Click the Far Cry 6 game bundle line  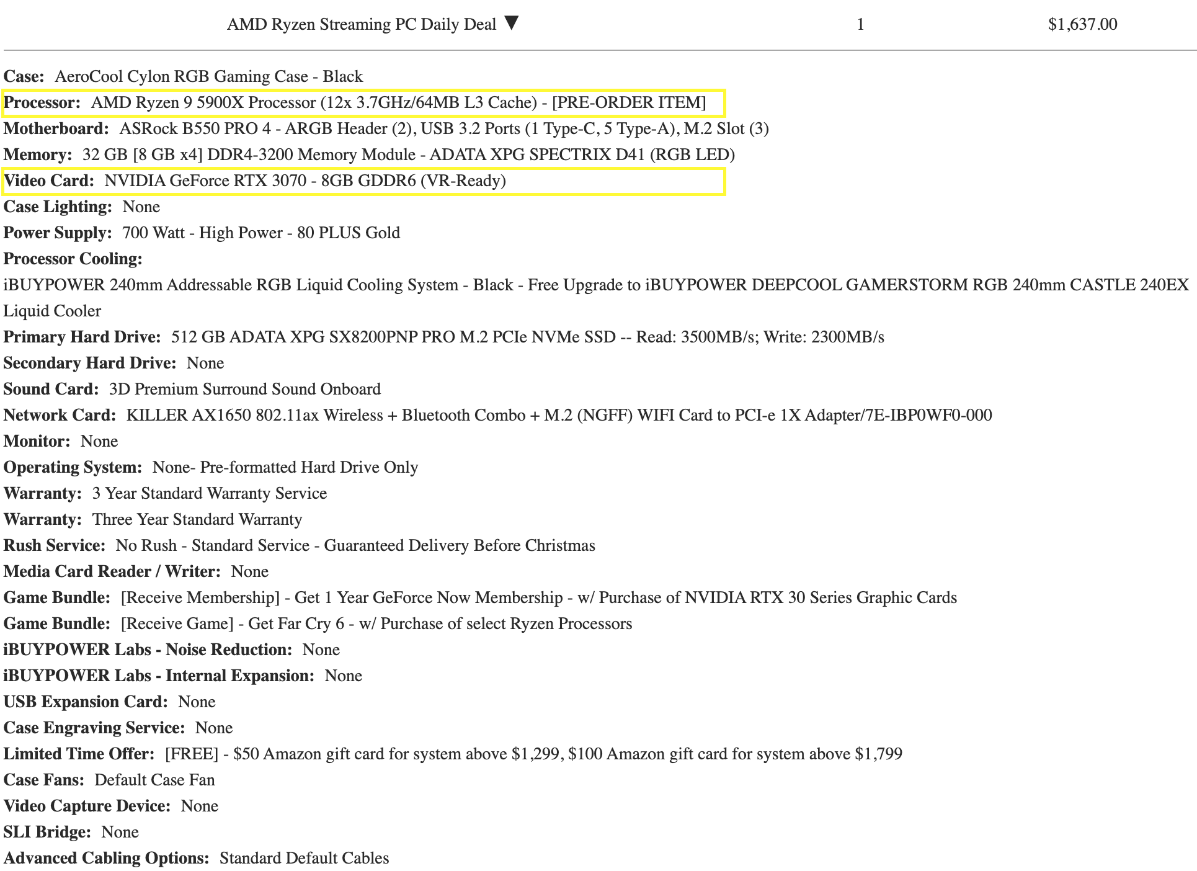(x=318, y=624)
